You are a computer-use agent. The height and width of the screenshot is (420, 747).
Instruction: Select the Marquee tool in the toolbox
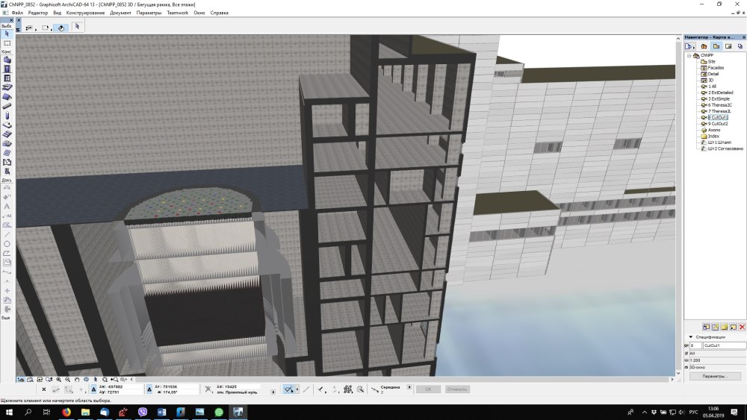7,43
